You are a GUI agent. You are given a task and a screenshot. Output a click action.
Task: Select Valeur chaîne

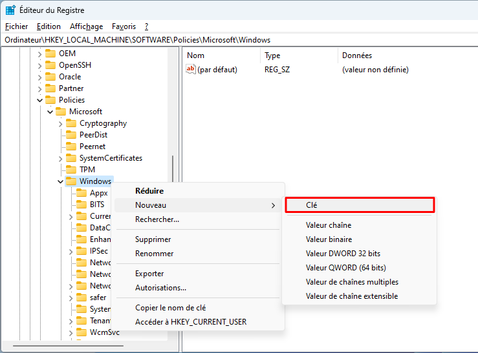point(360,225)
